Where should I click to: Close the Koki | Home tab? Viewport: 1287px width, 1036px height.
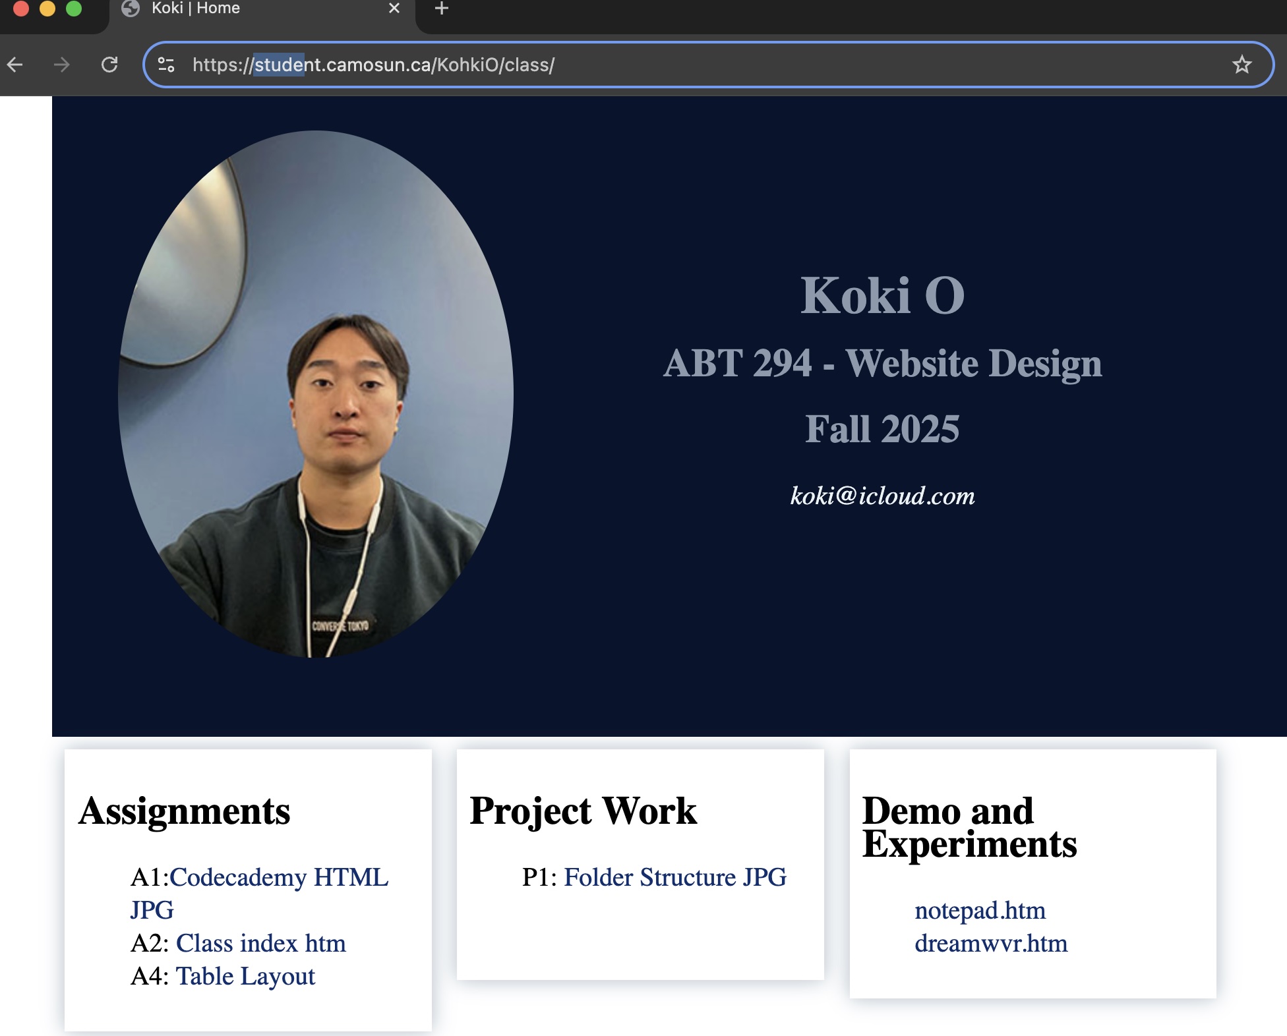(x=394, y=9)
